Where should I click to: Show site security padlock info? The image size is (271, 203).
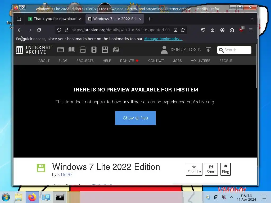(x=67, y=30)
